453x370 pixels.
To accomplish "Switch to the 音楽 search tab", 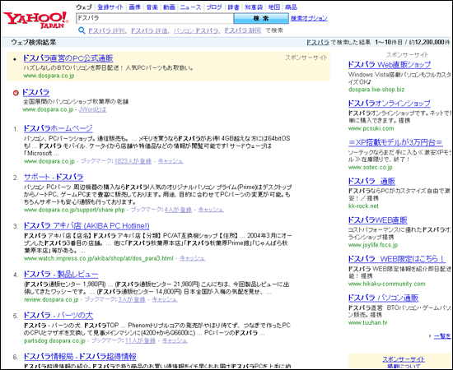I will [152, 7].
